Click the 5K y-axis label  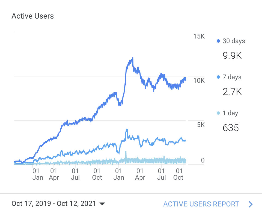pos(201,125)
